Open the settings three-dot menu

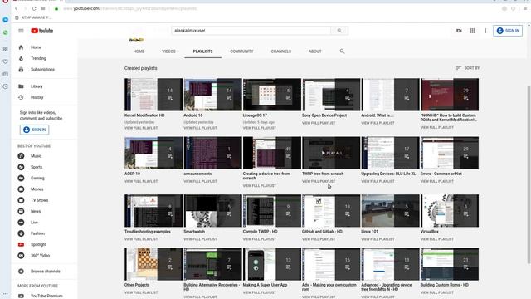click(485, 31)
